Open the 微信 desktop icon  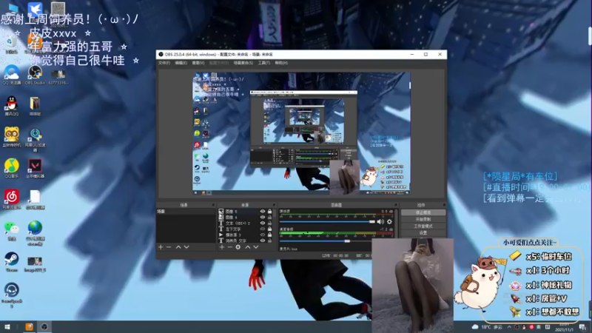pyautogui.click(x=11, y=231)
